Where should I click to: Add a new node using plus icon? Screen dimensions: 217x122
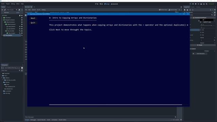pos(2,10)
